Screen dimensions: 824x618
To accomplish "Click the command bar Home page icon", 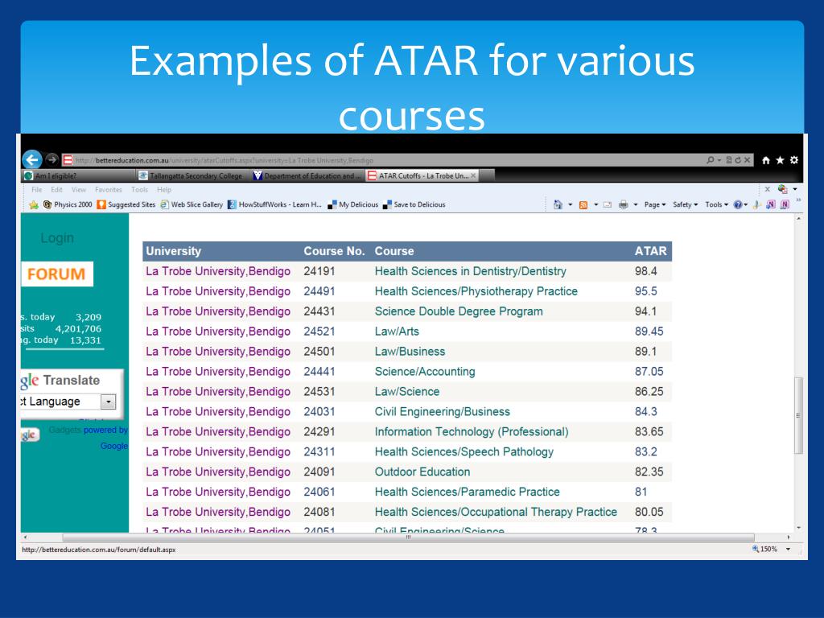I will 558,204.
